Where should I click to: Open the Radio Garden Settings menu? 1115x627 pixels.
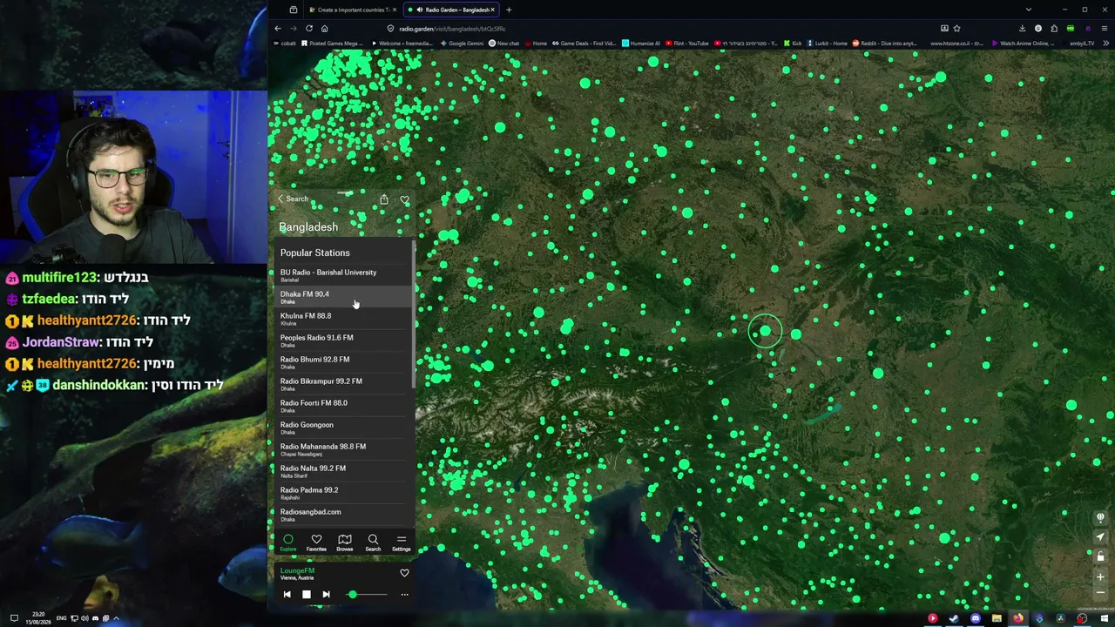[x=402, y=543]
